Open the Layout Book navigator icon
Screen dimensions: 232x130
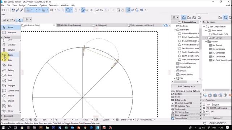pyautogui.click(x=194, y=18)
